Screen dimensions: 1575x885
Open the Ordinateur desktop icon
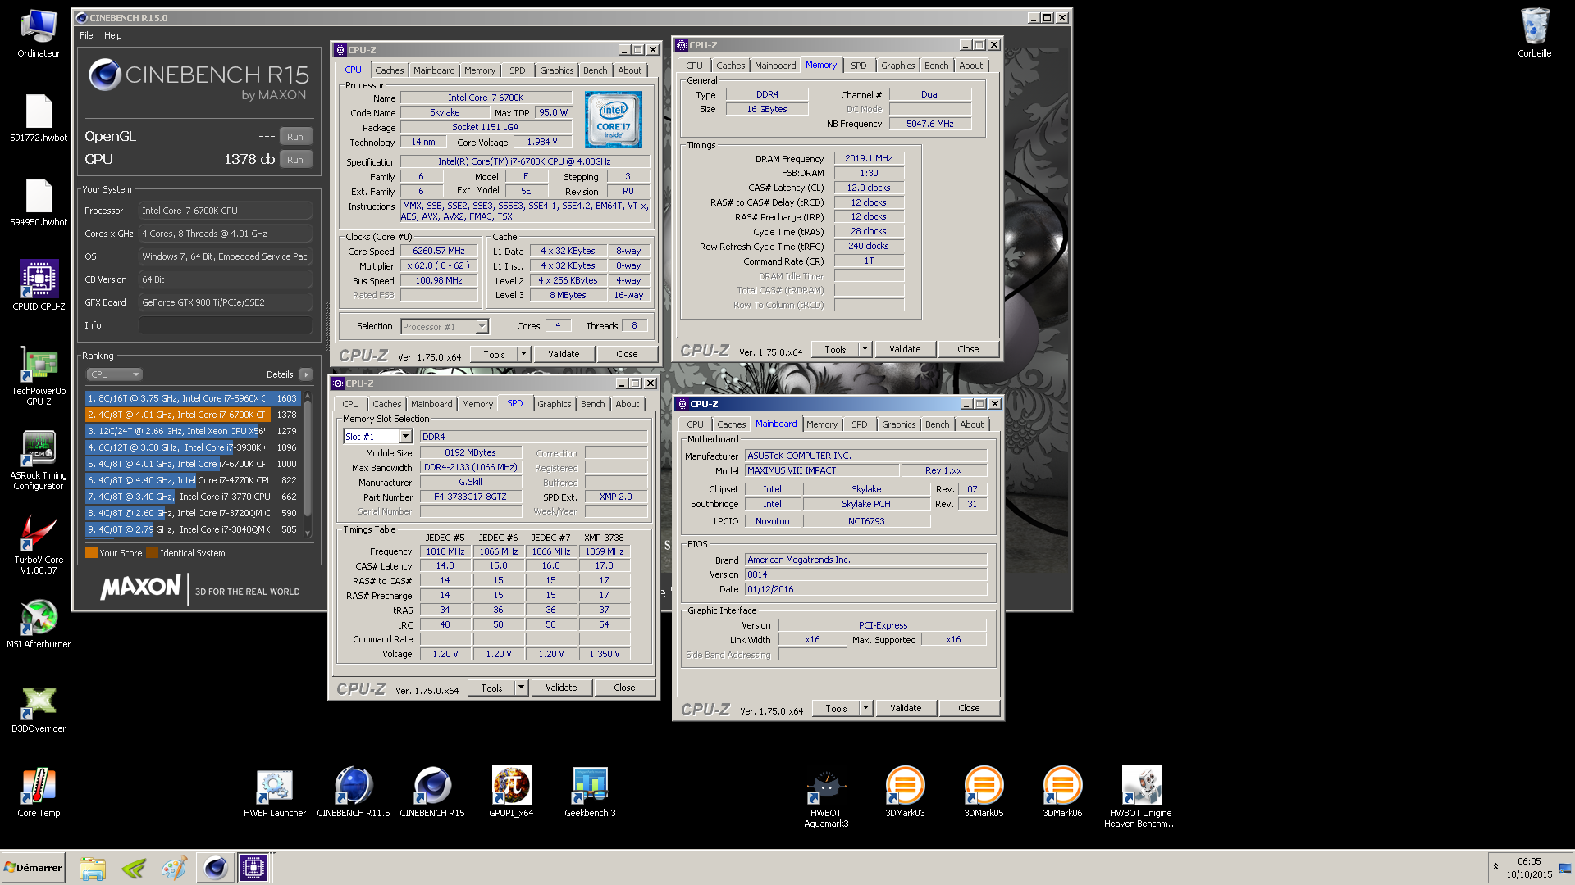(x=39, y=34)
